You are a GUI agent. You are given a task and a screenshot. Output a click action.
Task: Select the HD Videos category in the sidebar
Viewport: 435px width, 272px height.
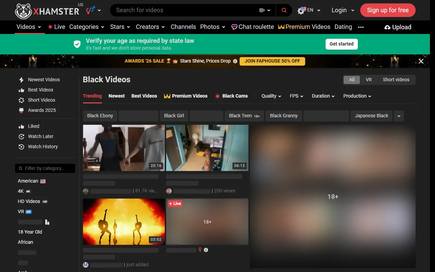pos(33,201)
